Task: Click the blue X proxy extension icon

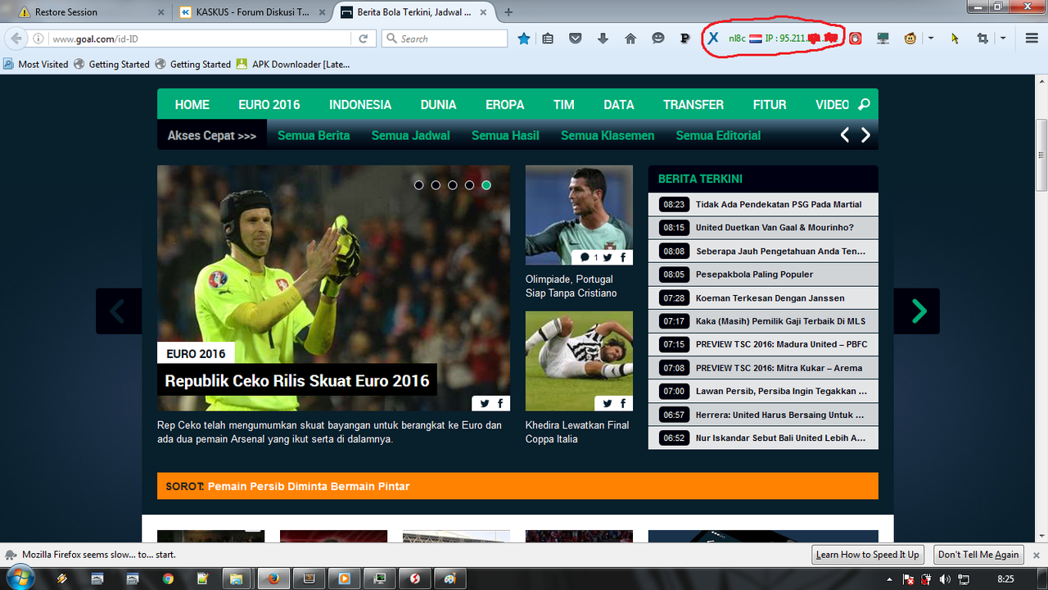Action: tap(713, 39)
